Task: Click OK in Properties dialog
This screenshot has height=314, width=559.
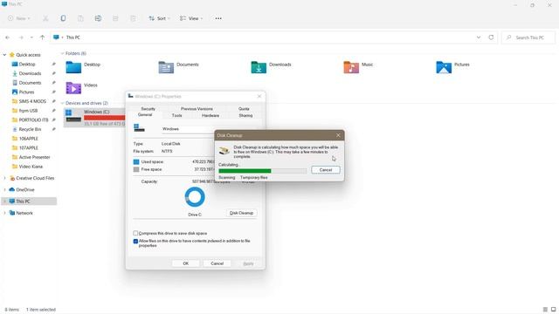Action: pyautogui.click(x=186, y=263)
